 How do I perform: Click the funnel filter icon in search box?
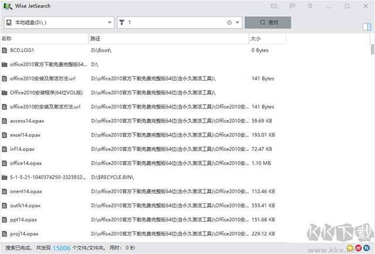coord(122,22)
